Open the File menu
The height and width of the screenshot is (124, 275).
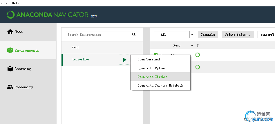4,3
